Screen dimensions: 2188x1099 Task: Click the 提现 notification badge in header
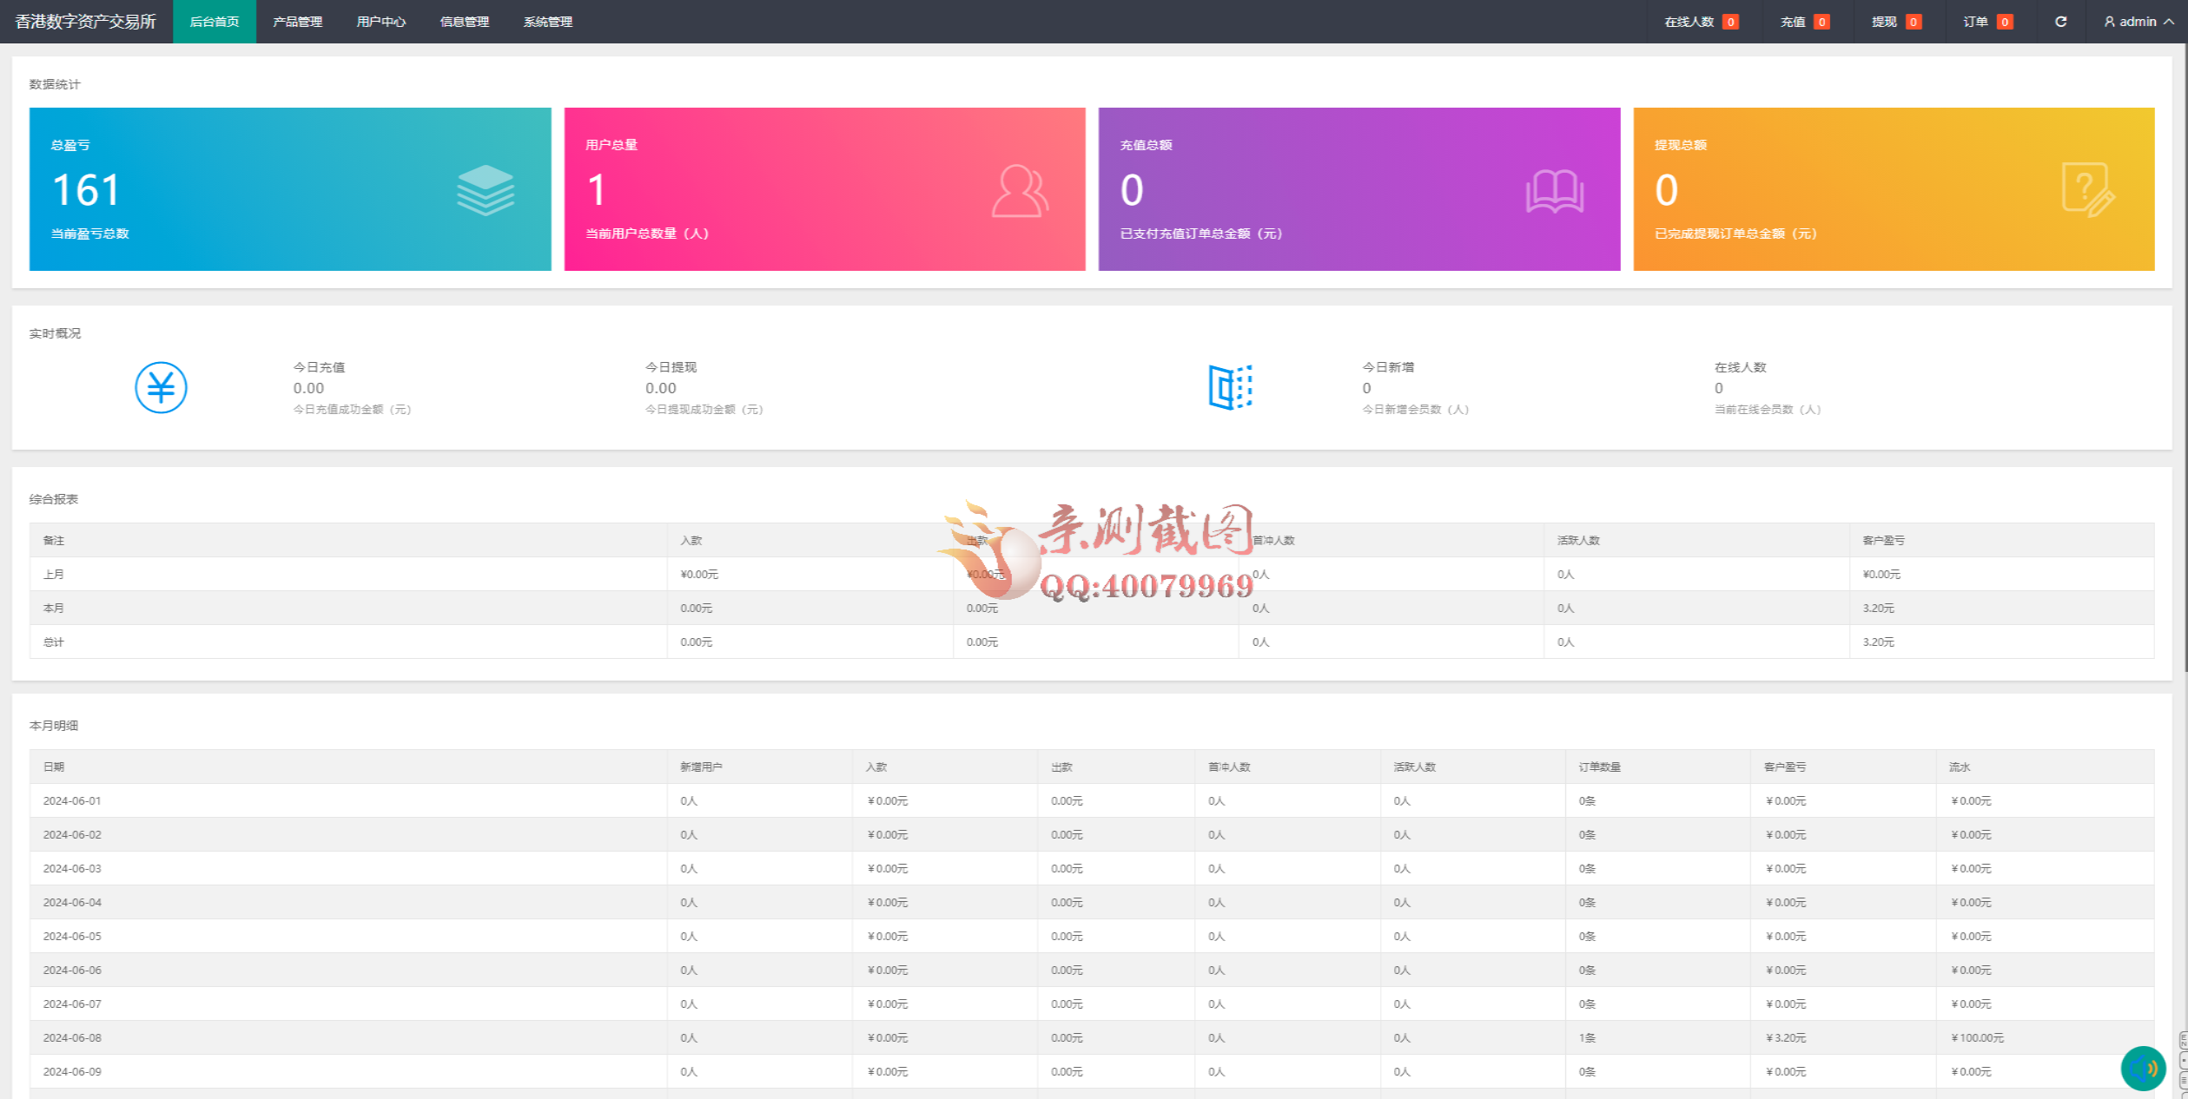[1914, 22]
